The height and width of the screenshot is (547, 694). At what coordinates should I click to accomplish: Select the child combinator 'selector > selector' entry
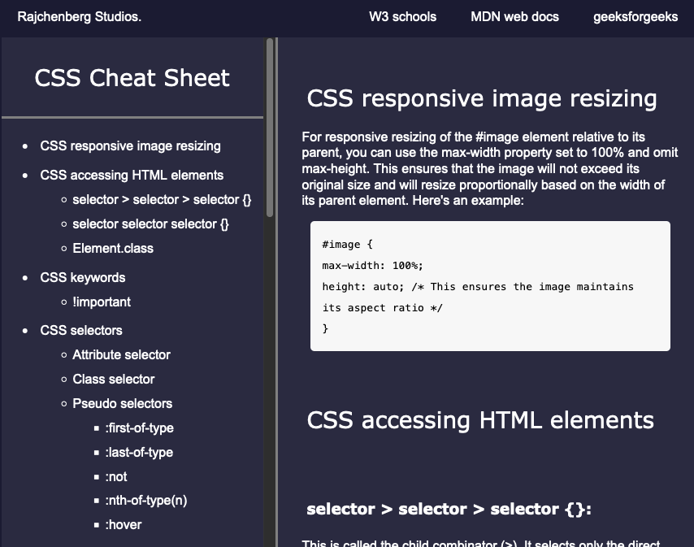coord(161,200)
